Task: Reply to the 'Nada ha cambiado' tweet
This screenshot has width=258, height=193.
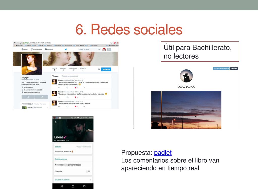Action: pos(59,88)
